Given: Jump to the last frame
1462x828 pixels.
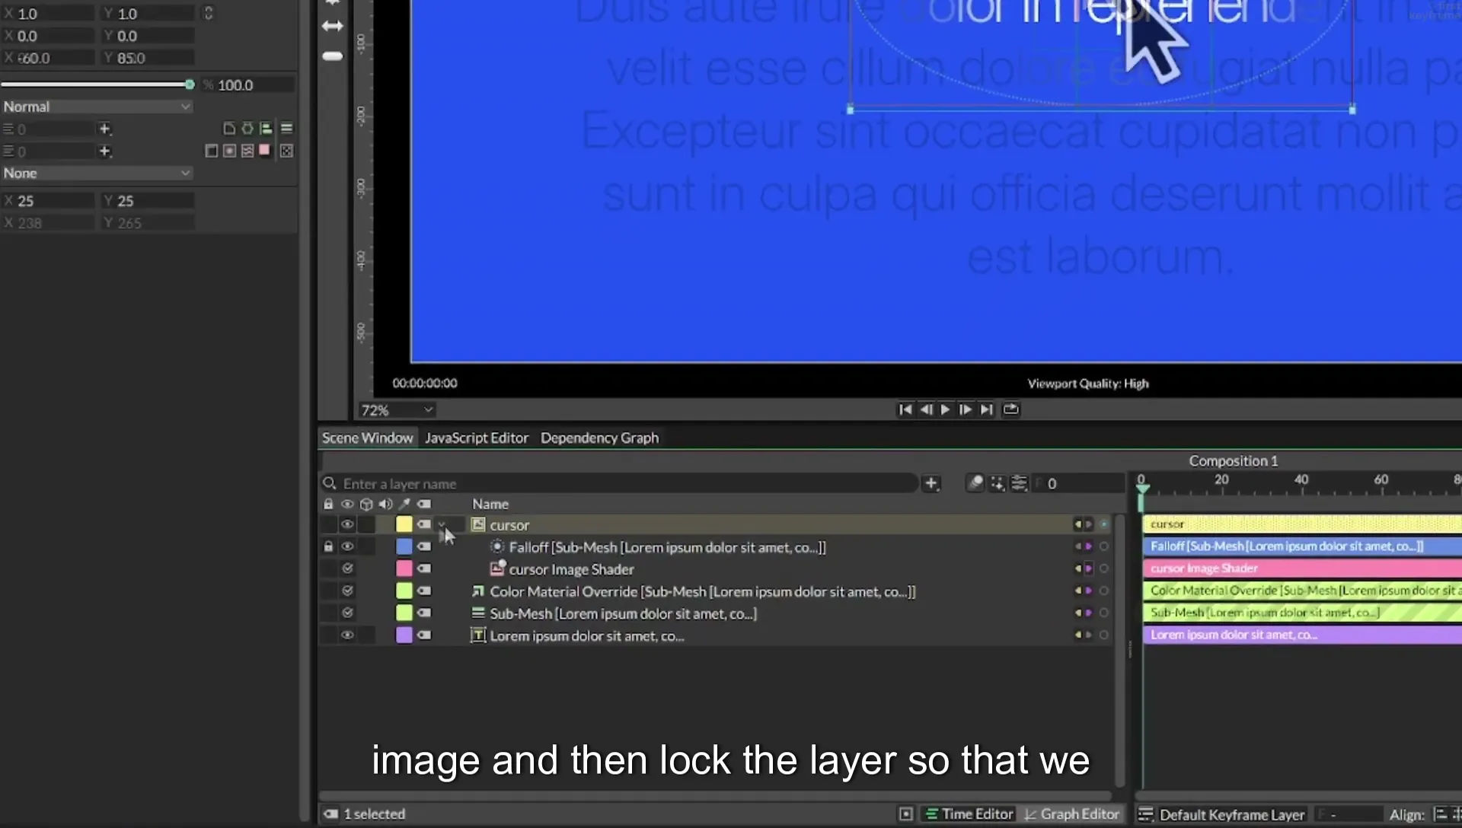Looking at the screenshot, I should [987, 409].
